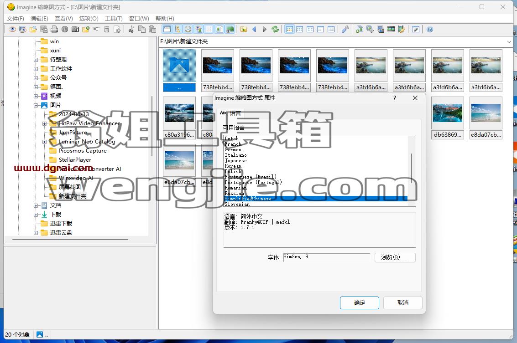The height and width of the screenshot is (343, 517).
Task: Click the printer icon
Action: click(54, 29)
